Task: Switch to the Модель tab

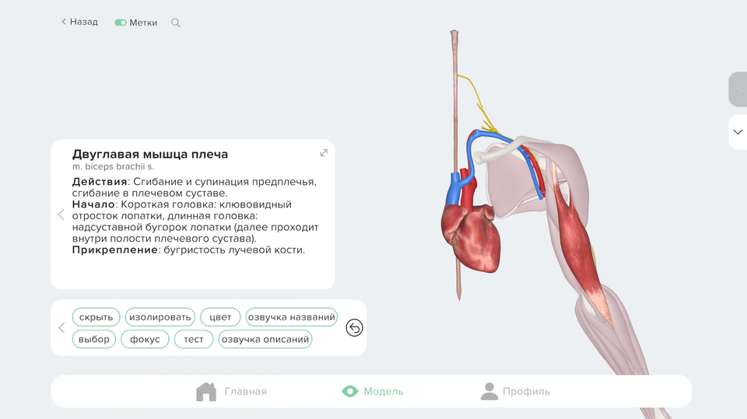Action: 373,392
